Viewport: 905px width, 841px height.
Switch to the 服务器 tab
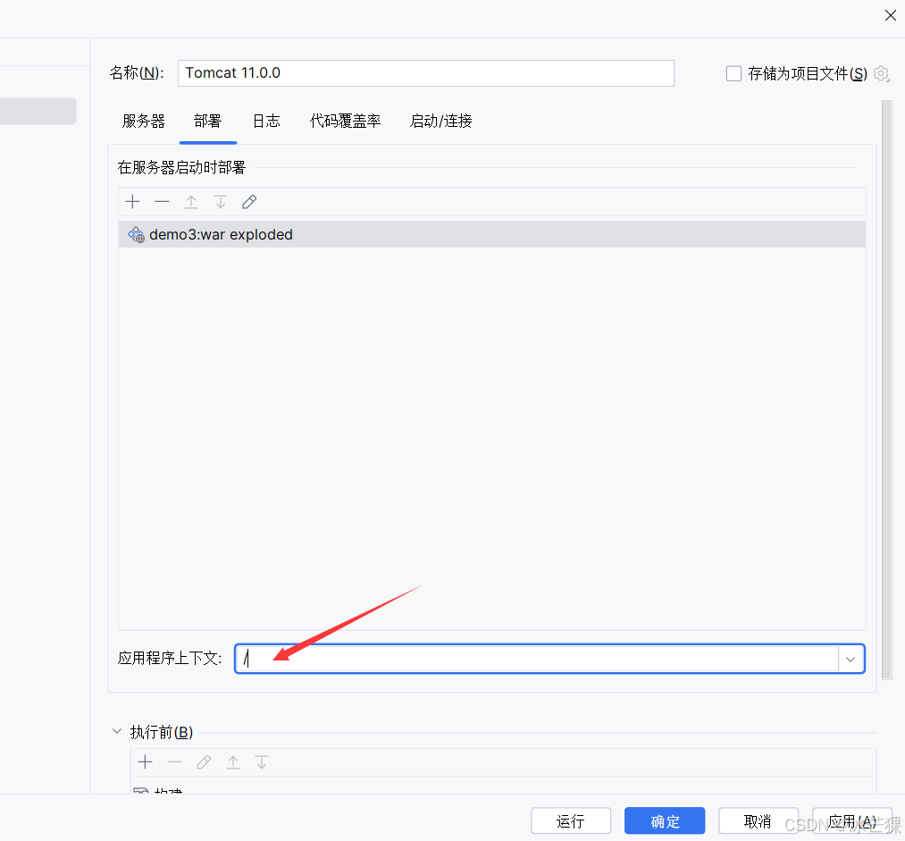[x=143, y=122]
